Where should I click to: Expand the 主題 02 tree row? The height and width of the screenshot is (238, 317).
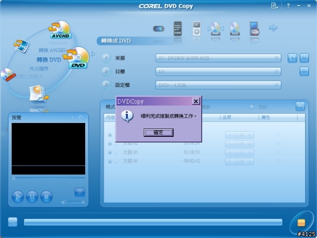coord(110,144)
